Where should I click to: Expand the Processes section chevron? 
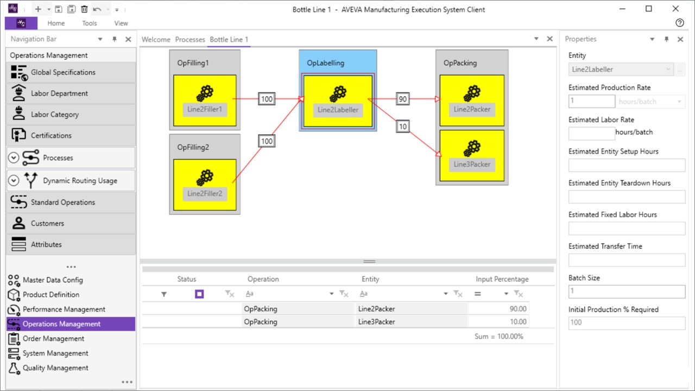pyautogui.click(x=14, y=158)
